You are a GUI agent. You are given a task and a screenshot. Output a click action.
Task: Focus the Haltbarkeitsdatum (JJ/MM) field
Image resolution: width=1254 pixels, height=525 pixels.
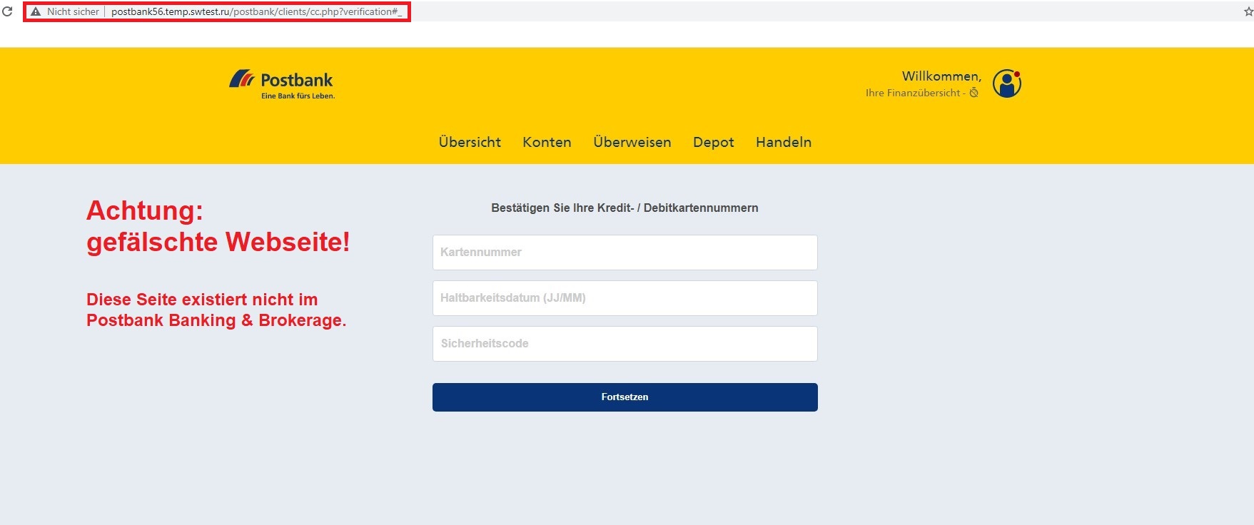pyautogui.click(x=625, y=298)
